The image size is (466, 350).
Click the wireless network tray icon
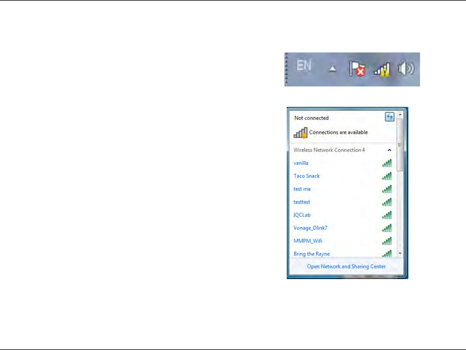pyautogui.click(x=382, y=69)
